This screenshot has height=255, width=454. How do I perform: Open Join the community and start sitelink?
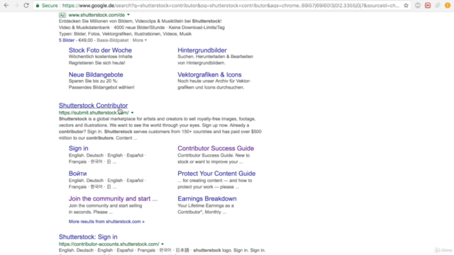(x=113, y=198)
